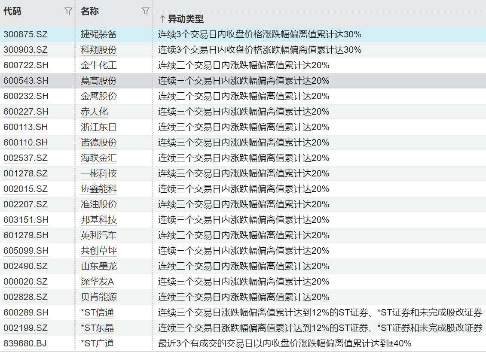Open stock code 001278.SZ
Screen dimensions: 486x352
click(26, 174)
